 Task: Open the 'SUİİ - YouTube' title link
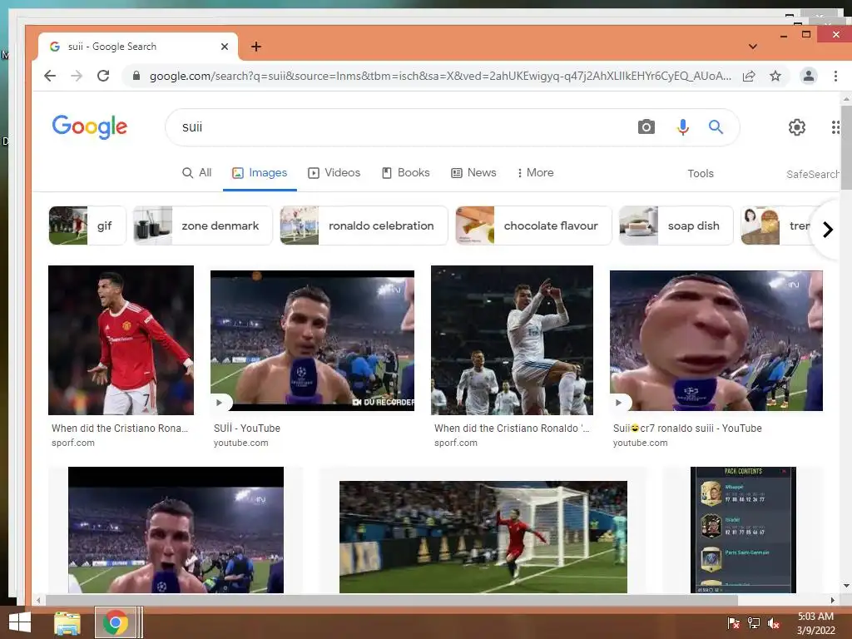click(x=246, y=428)
